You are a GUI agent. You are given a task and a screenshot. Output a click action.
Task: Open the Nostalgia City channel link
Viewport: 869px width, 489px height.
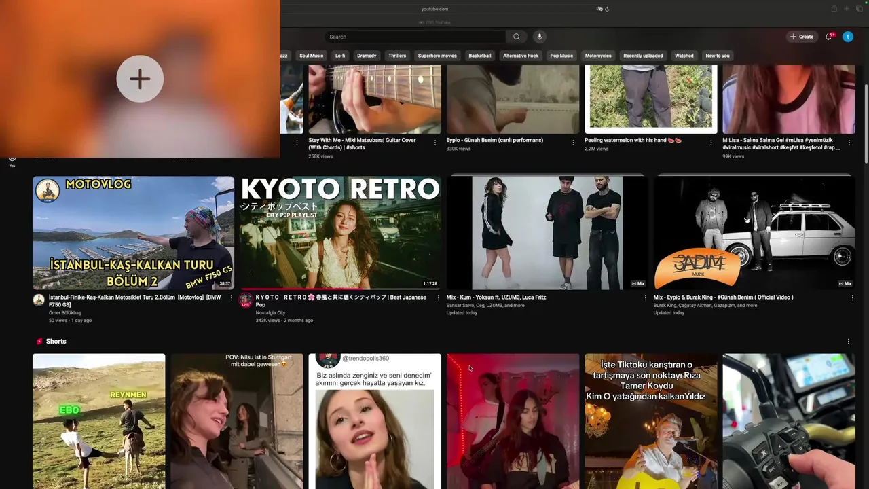point(270,313)
